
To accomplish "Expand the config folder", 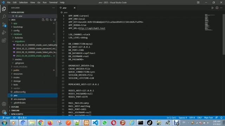I will pos(33,30).
